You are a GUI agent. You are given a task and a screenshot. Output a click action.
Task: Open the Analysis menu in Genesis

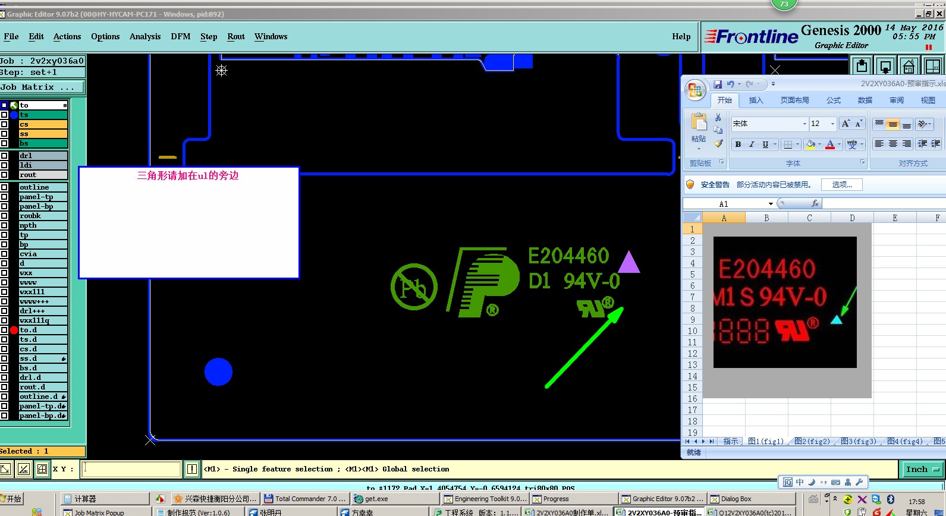[145, 37]
